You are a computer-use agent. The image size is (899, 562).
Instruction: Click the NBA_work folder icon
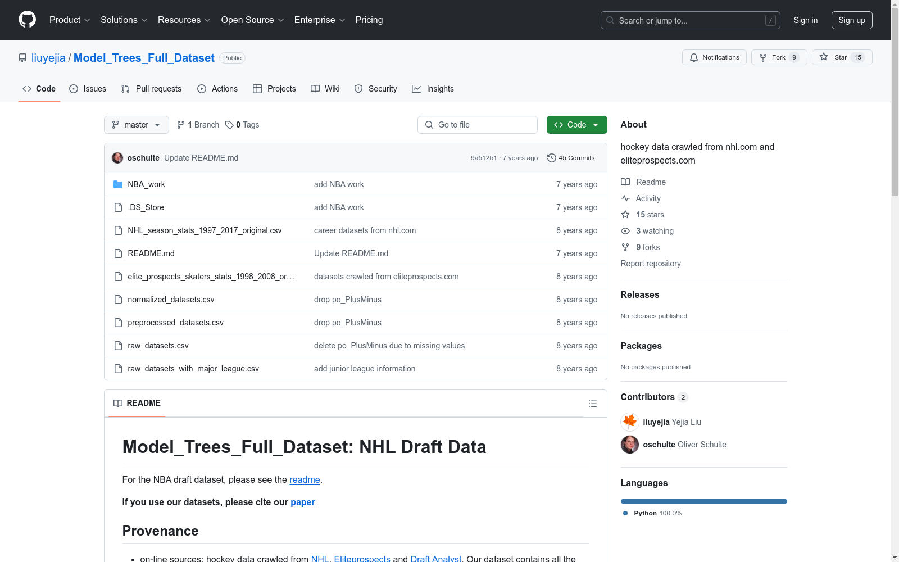click(x=118, y=184)
